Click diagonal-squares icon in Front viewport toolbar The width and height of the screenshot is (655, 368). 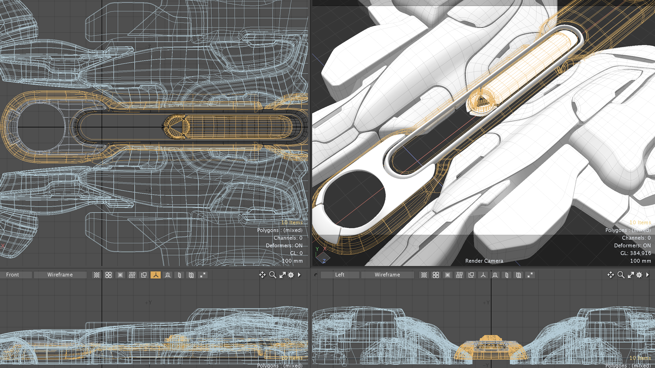(203, 275)
